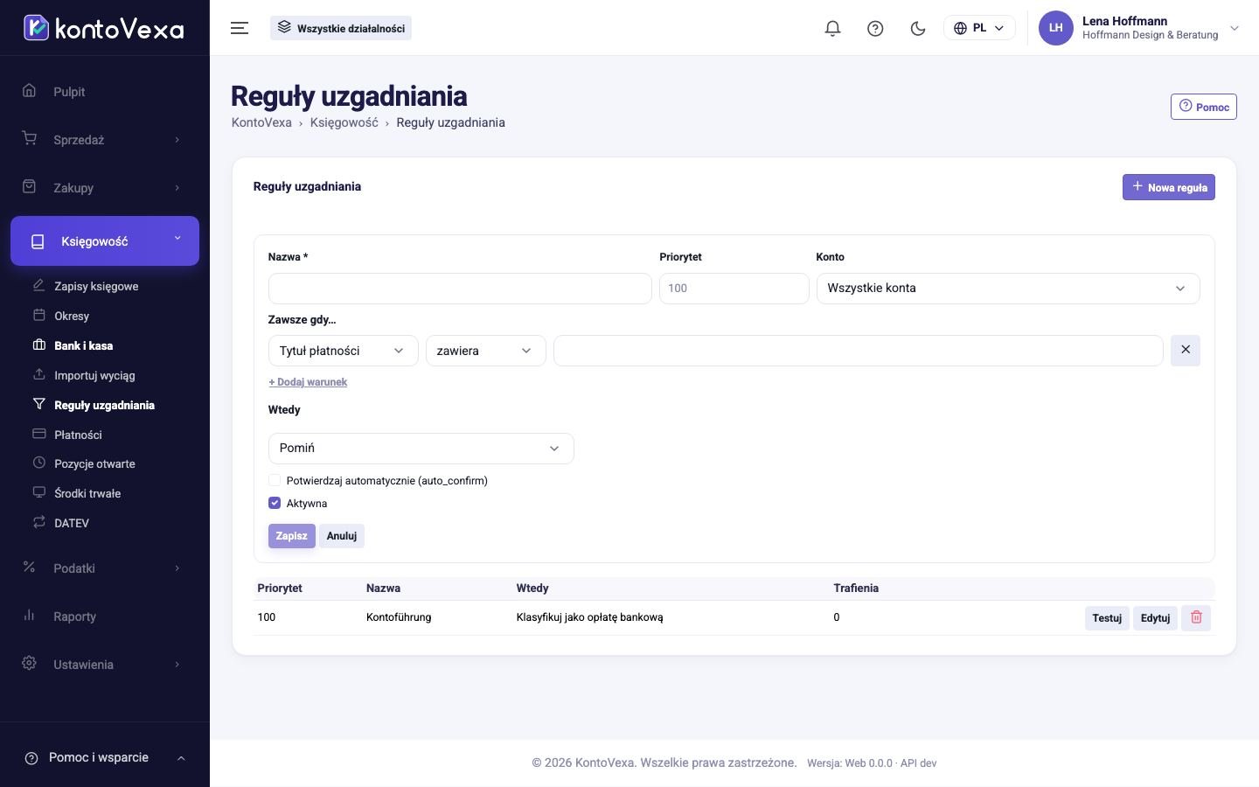Focus the Nazwa input field
1259x787 pixels.
[460, 289]
